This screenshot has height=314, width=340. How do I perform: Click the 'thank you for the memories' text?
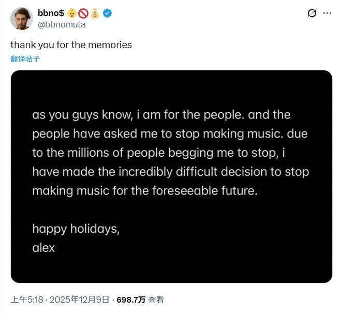[x=71, y=45]
